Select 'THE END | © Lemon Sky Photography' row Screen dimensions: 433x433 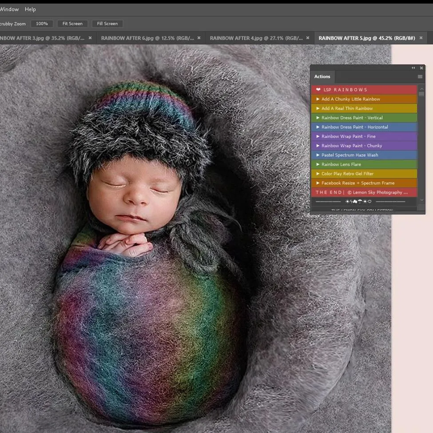[x=364, y=192]
